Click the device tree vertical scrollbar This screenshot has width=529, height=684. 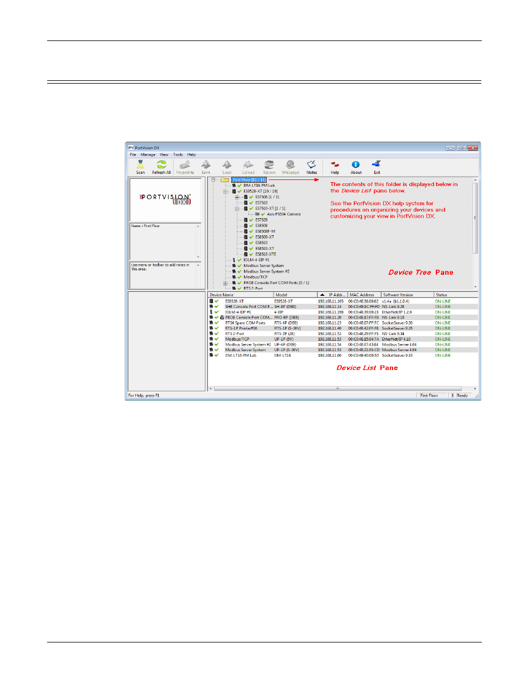(475, 233)
